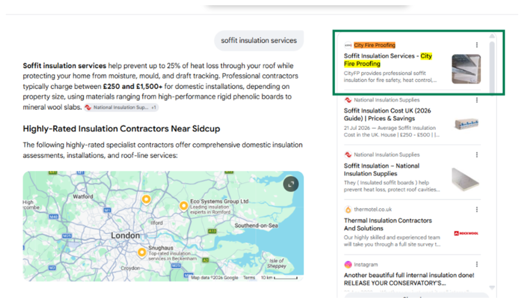Viewport: 524px width, 303px height.
Task: Click the scroll up arrow of sources panel
Action: pyautogui.click(x=492, y=36)
